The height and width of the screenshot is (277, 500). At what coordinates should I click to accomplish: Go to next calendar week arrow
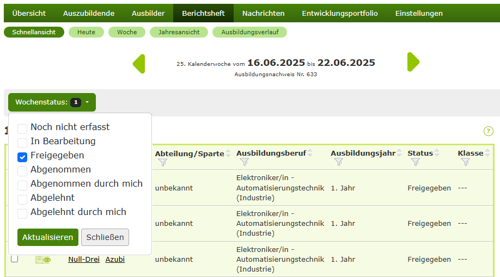pos(413,62)
